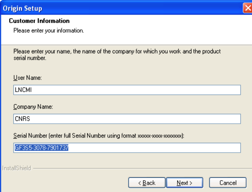The image size is (252, 192).
Task: Click the Next button
Action: (184, 183)
